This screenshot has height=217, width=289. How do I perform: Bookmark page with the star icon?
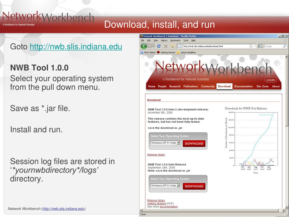251,46
